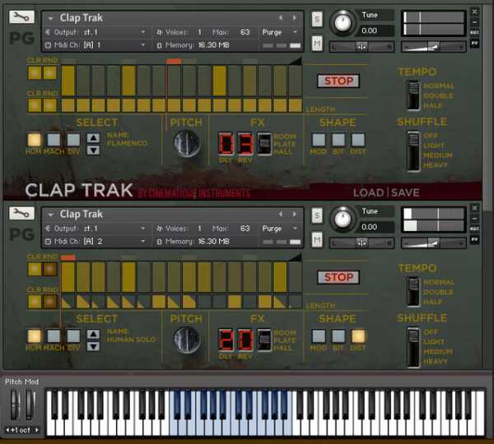
Task: Randomize velocity row with RND in top sequencer
Action: point(49,73)
